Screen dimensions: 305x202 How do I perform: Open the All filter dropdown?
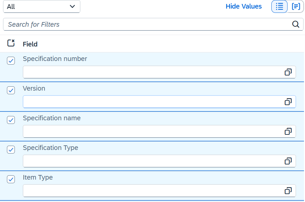42,7
